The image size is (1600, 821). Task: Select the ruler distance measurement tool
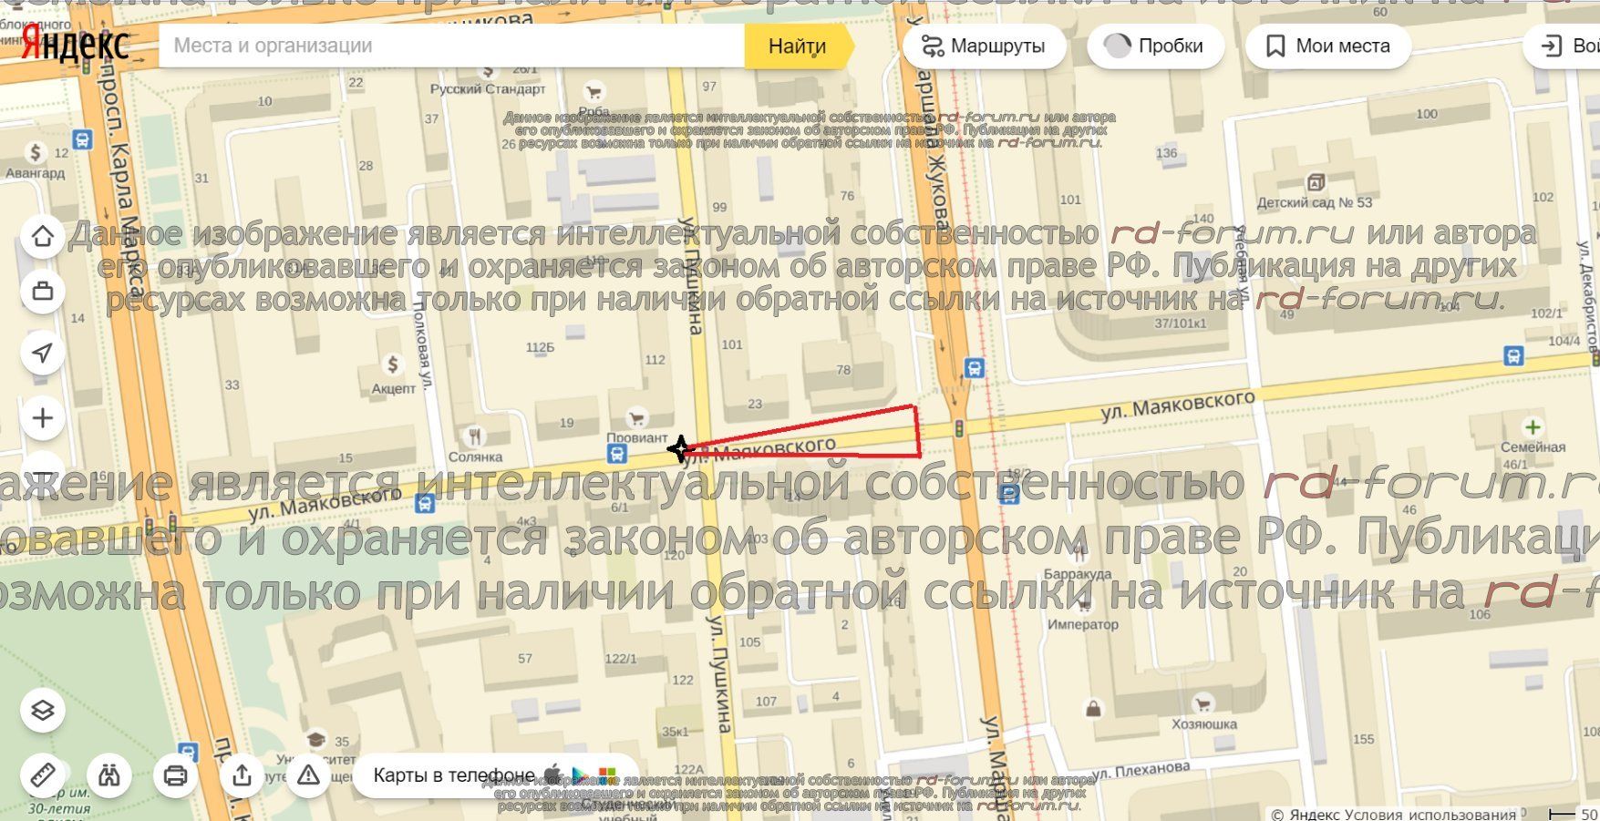[x=43, y=775]
